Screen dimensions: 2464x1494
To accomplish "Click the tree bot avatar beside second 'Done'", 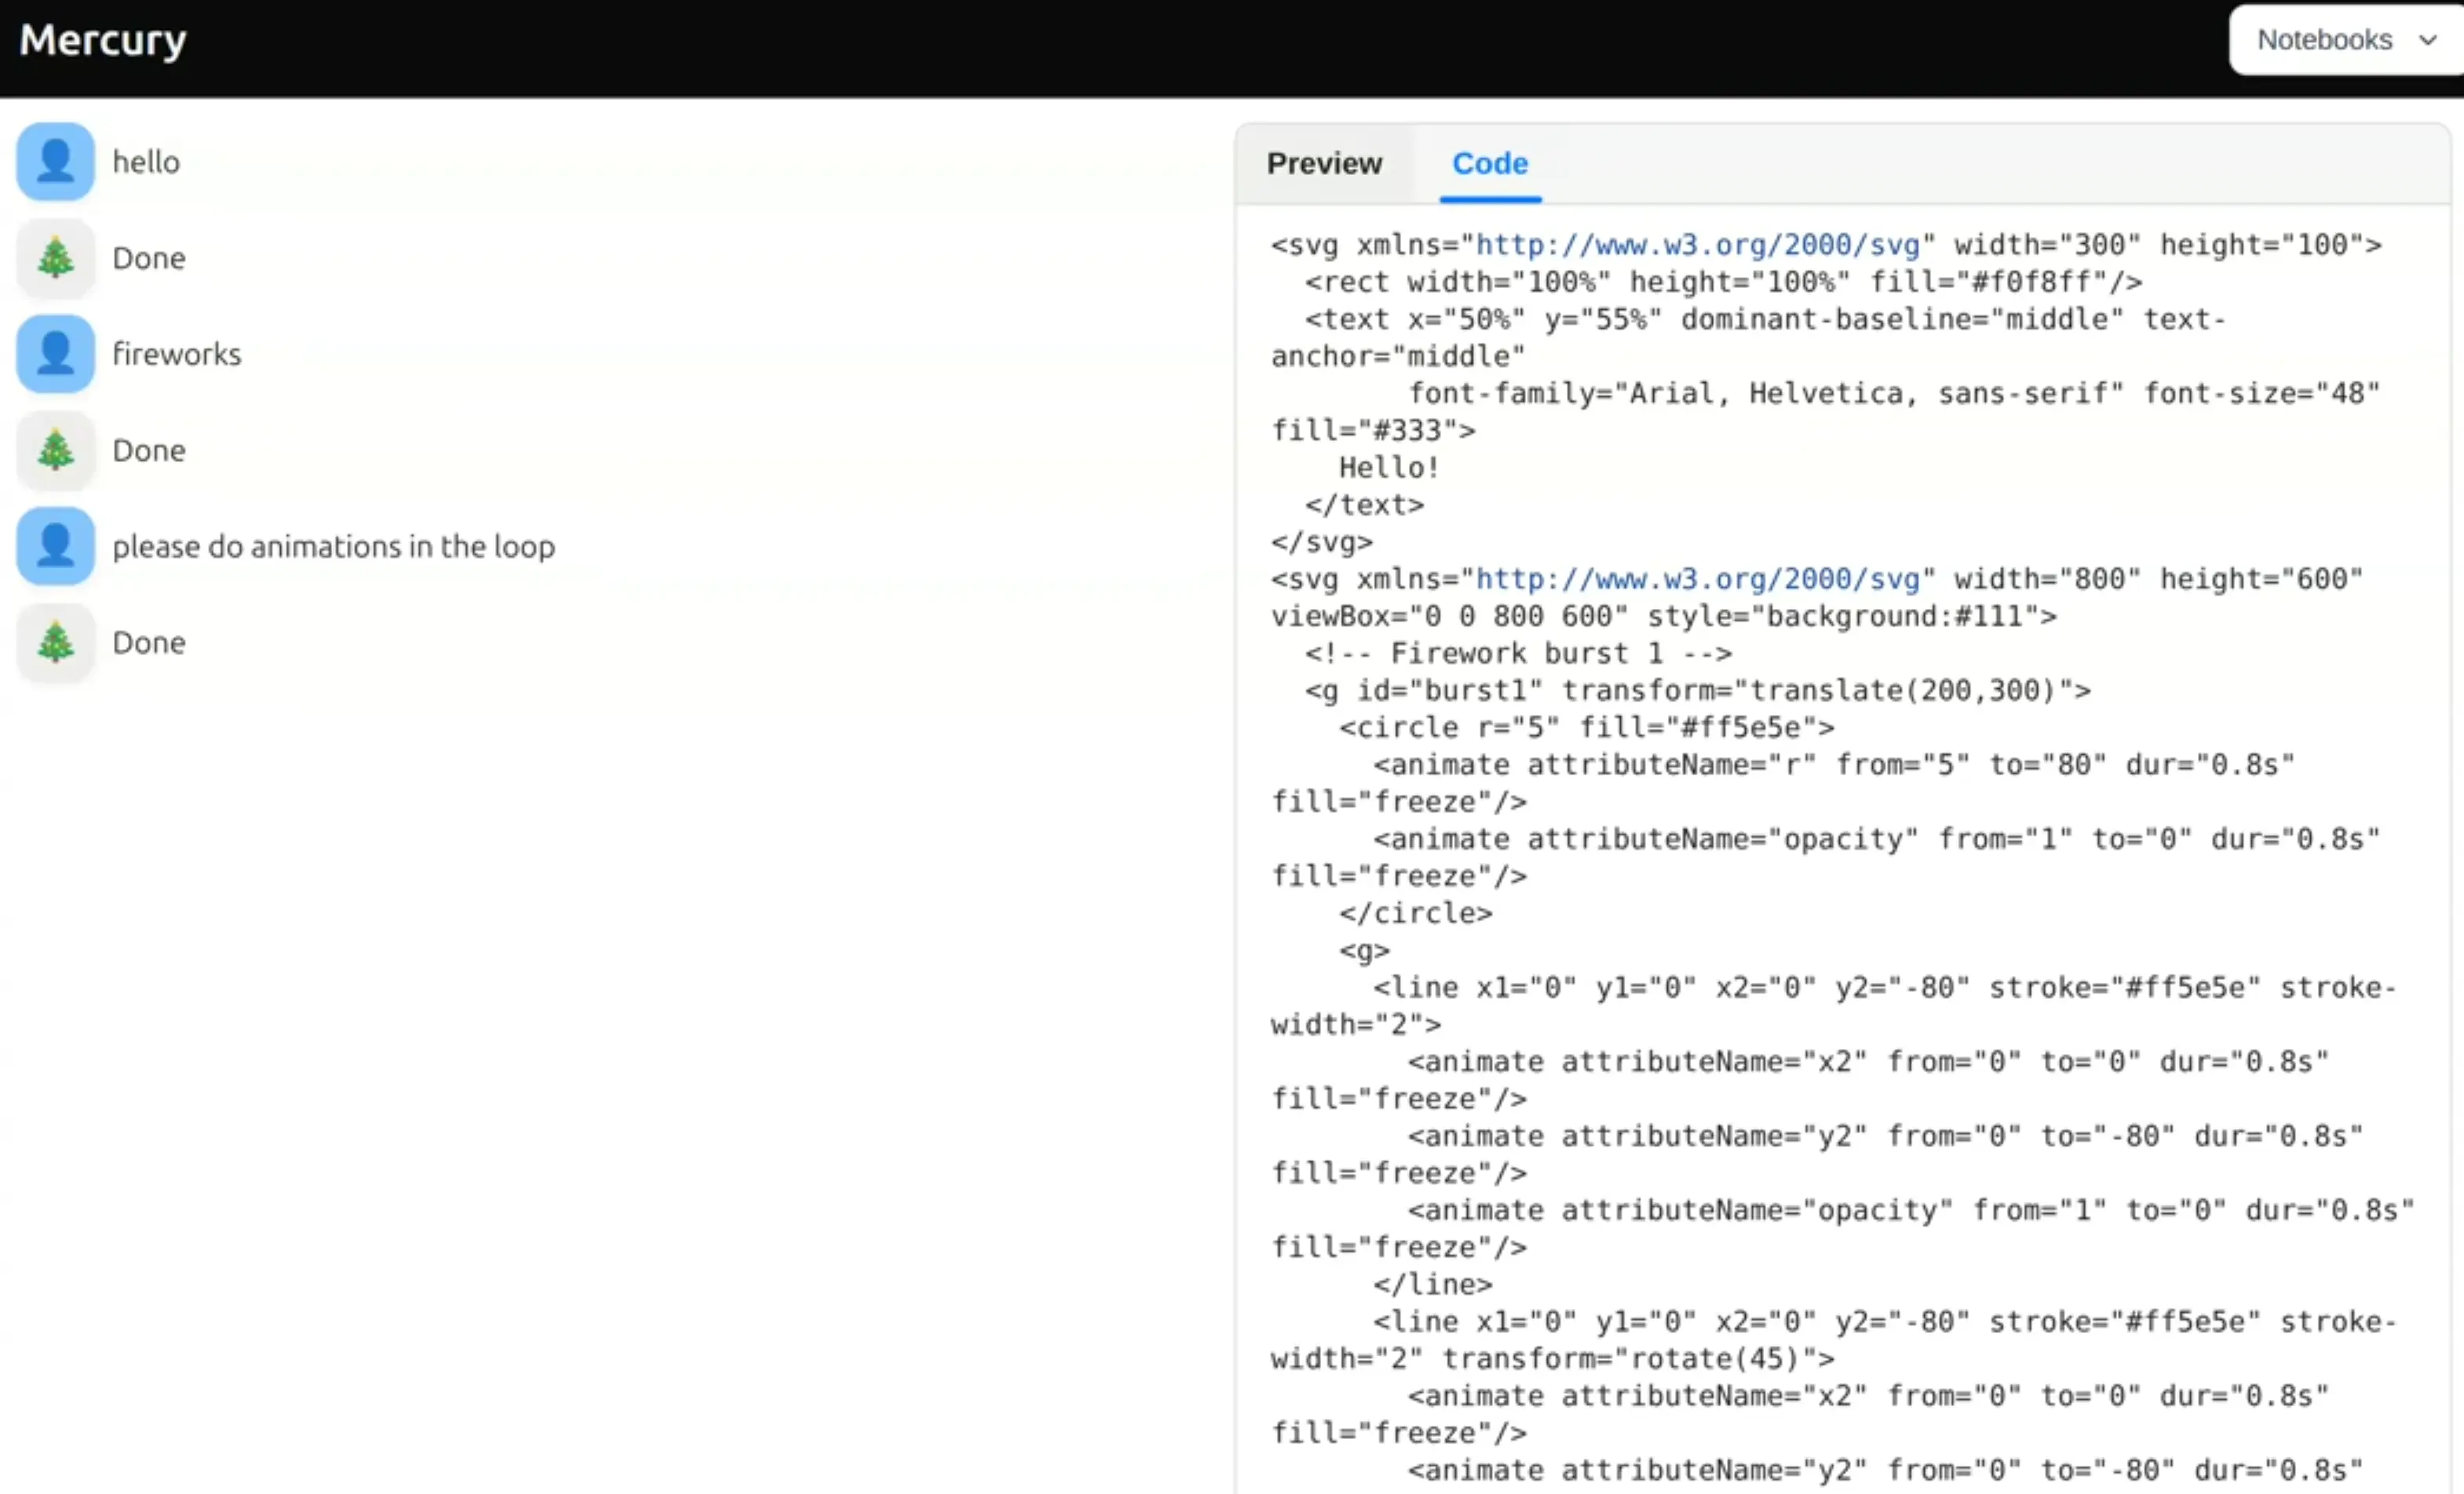I will [x=55, y=450].
